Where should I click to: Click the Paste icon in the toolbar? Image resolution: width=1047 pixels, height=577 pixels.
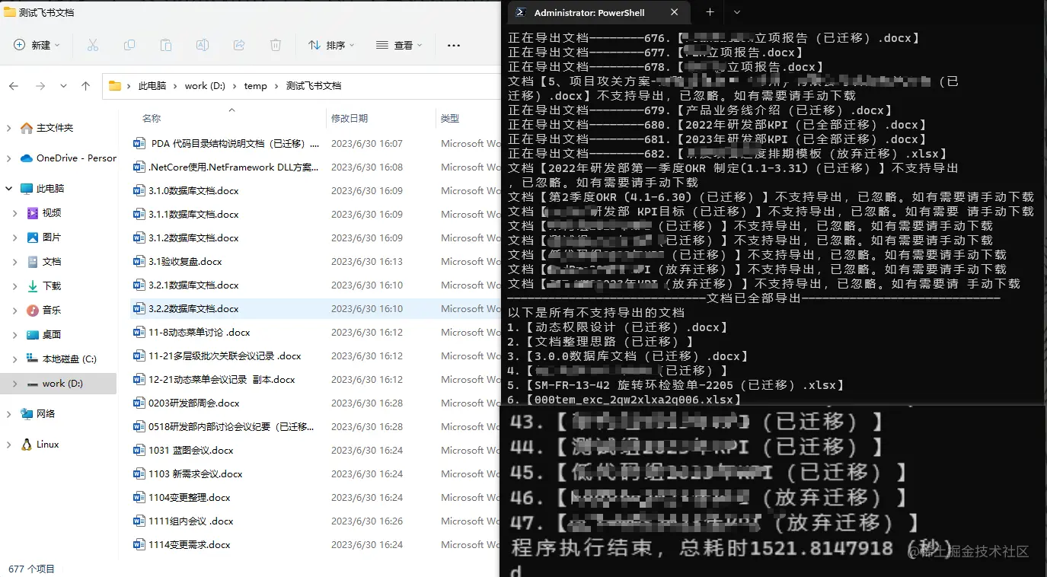[x=166, y=46]
